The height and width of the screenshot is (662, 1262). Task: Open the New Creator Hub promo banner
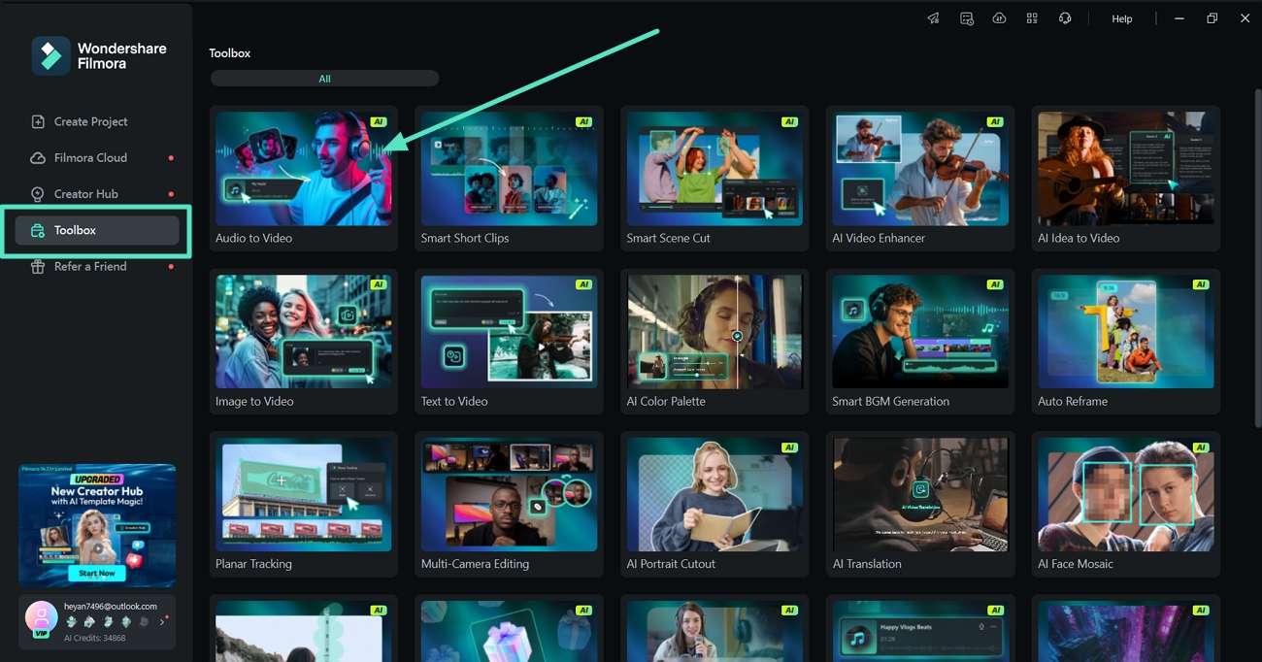pos(97,525)
